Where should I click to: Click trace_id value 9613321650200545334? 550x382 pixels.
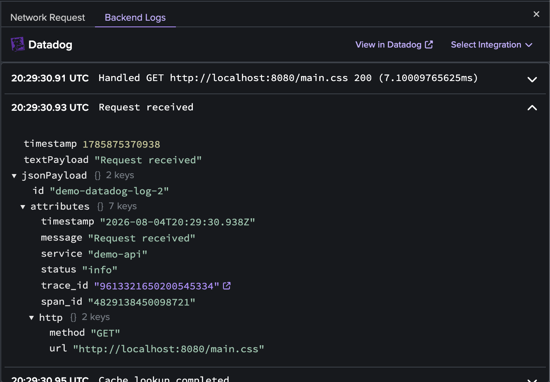point(157,286)
